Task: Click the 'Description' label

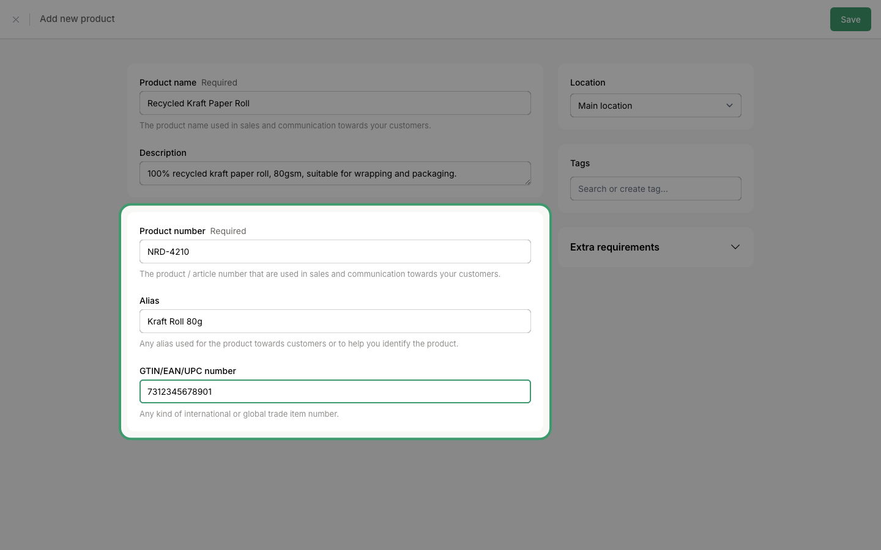Action: (163, 153)
